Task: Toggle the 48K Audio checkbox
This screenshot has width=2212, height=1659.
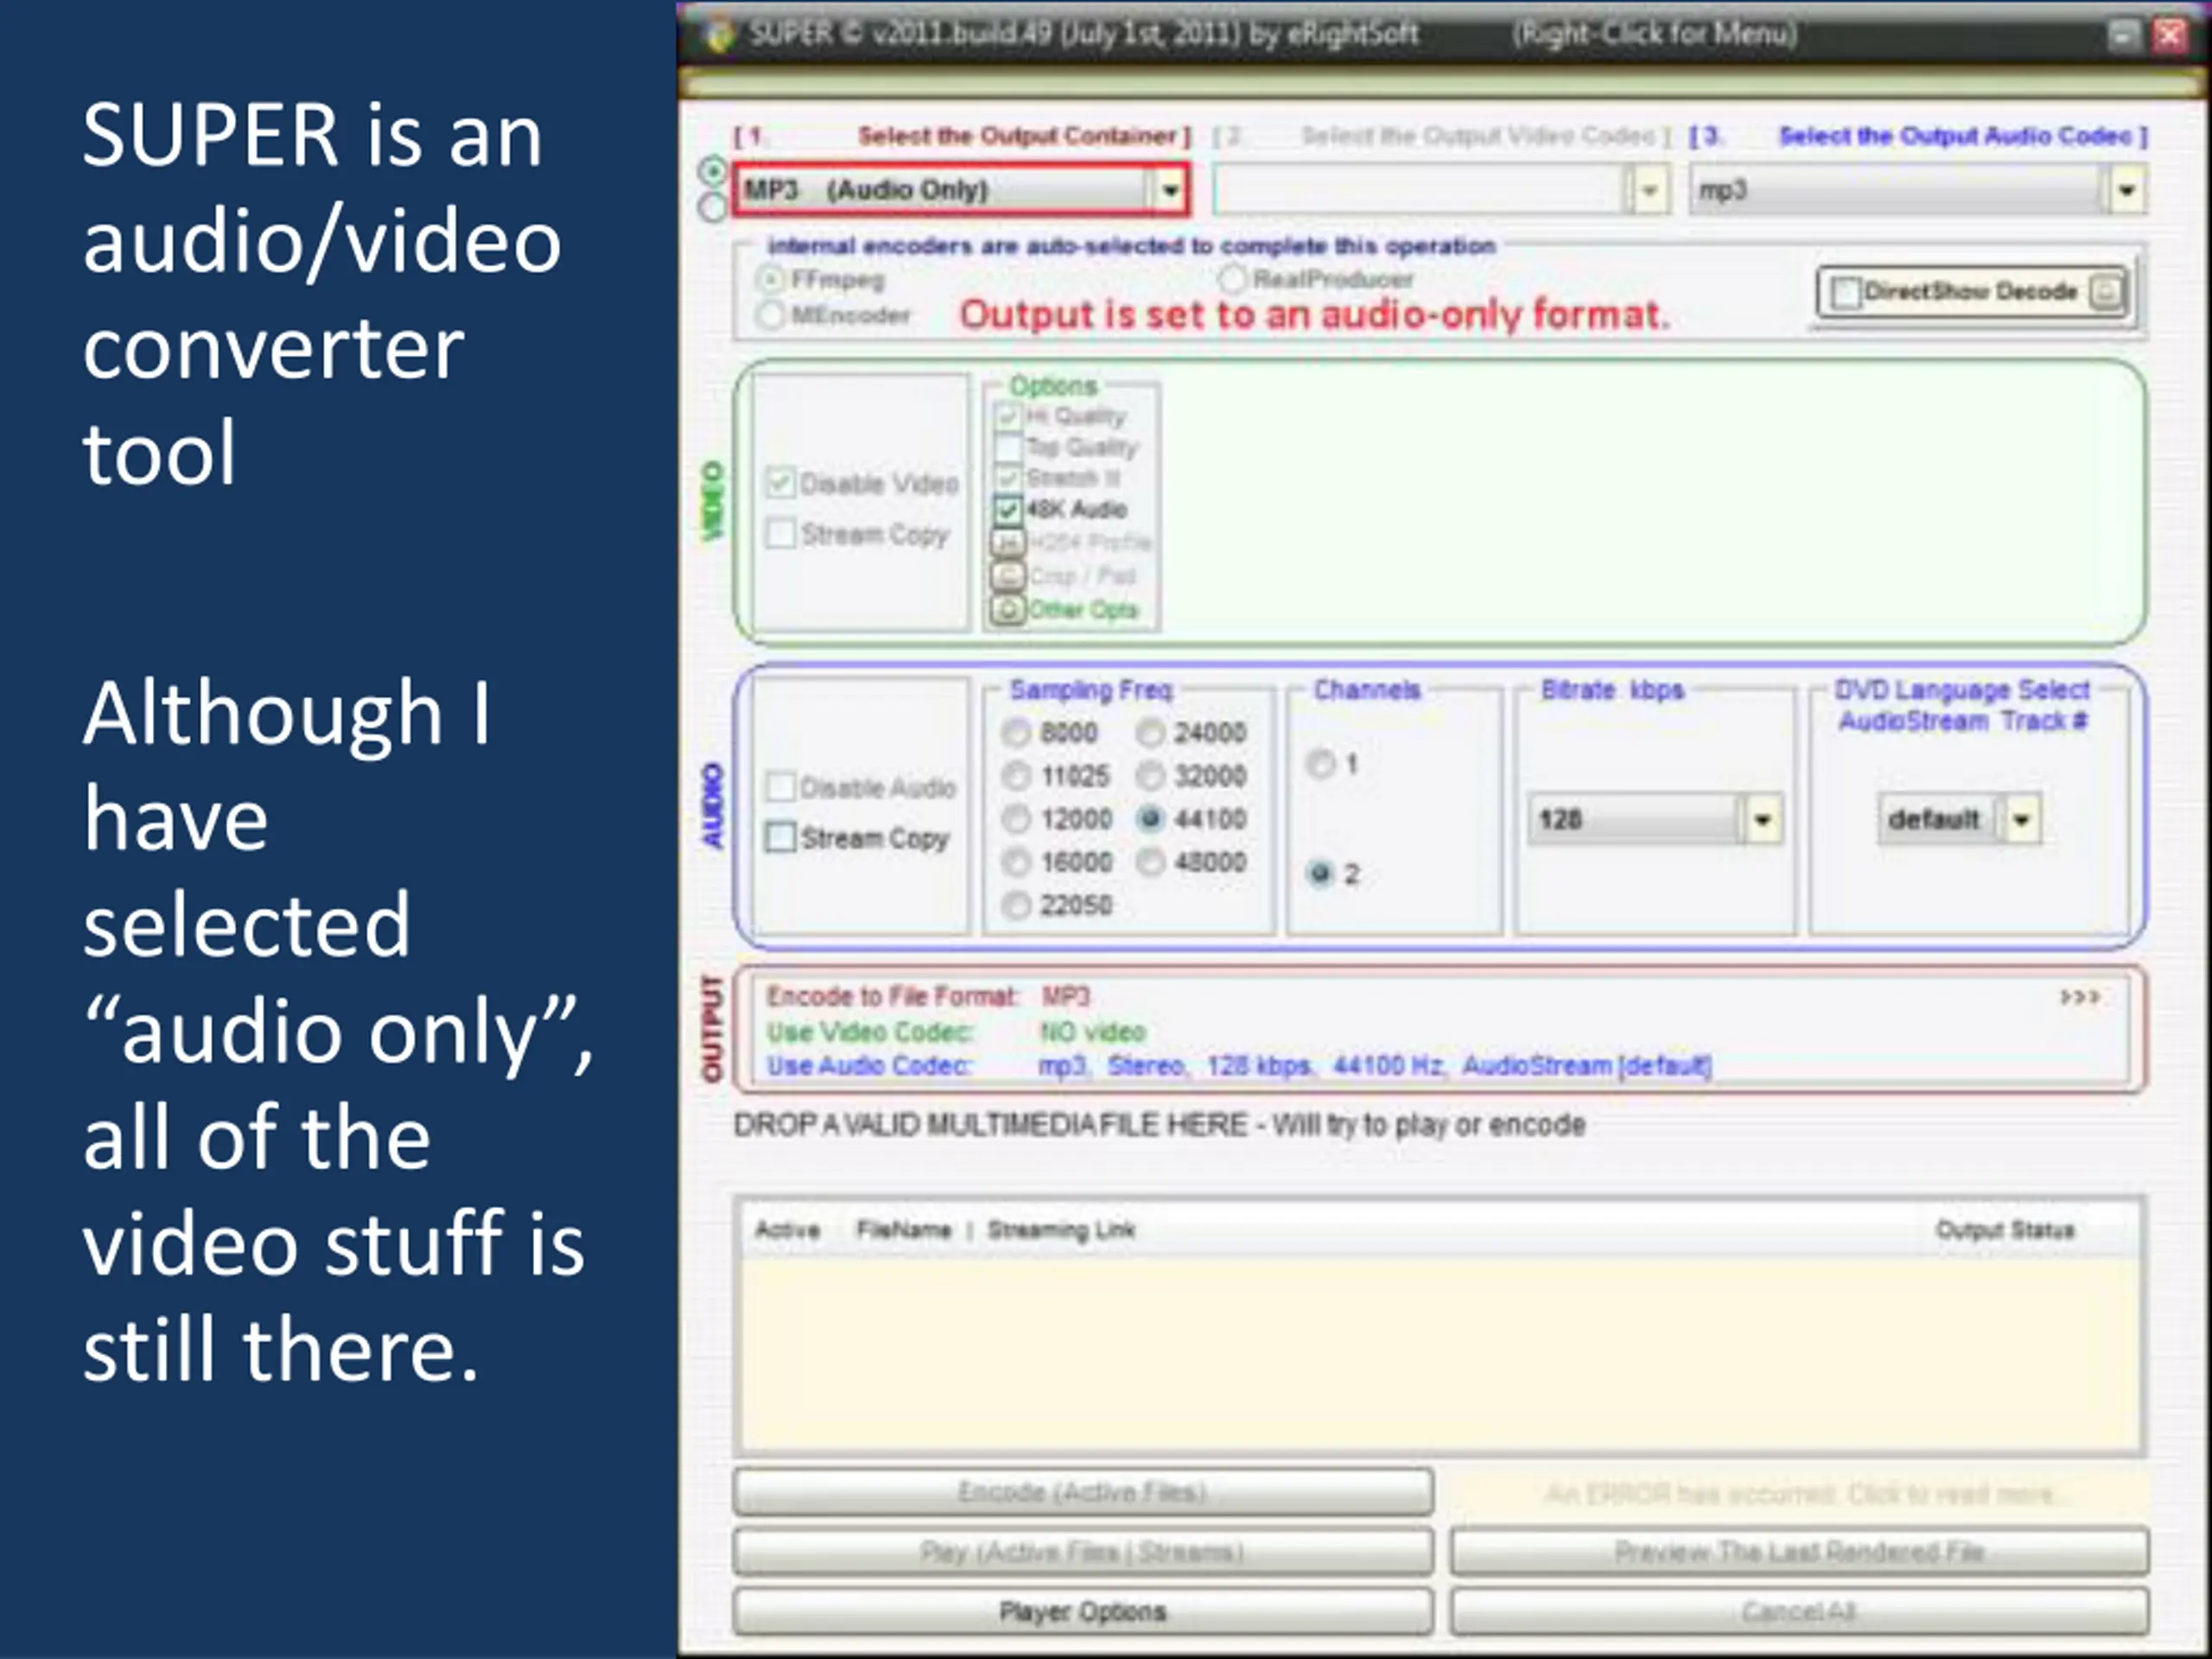Action: click(1008, 510)
